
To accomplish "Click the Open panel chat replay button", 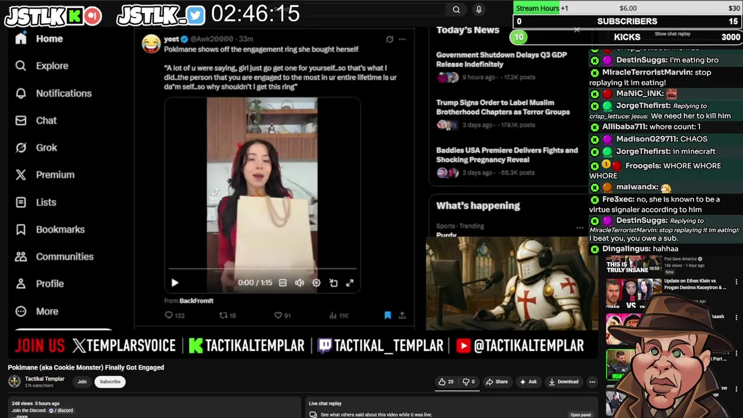I will pos(580,415).
